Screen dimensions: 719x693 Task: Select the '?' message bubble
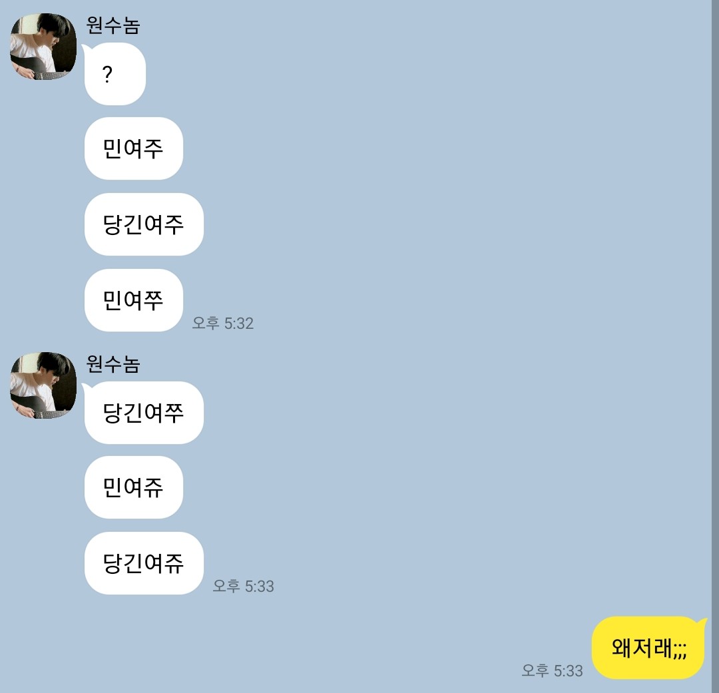pyautogui.click(x=115, y=74)
